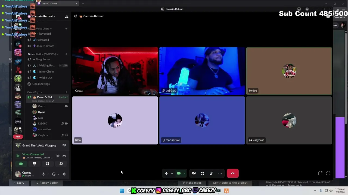348x195 pixels.
Task: Open the Windows Start menu
Action: [x=122, y=191]
